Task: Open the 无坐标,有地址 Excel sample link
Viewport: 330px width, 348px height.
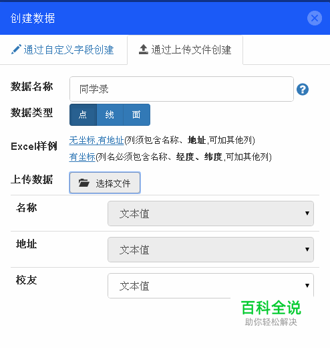Action: (96, 141)
